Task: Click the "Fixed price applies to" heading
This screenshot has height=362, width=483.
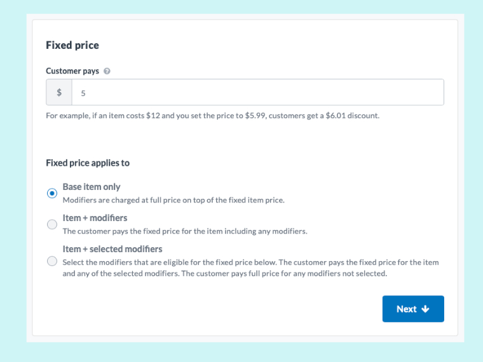Action: [x=88, y=163]
